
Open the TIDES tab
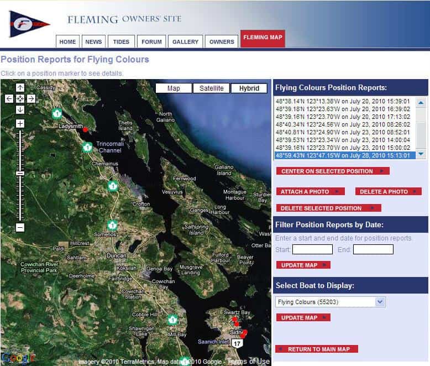pyautogui.click(x=121, y=41)
